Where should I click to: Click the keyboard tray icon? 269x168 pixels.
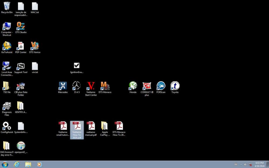pyautogui.click(x=236, y=165)
